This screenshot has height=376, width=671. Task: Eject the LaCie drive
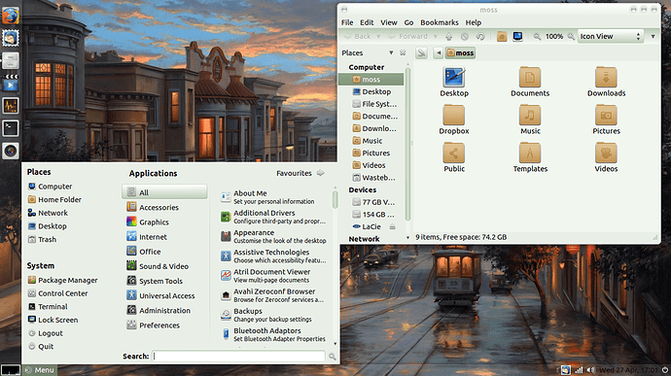(x=392, y=226)
